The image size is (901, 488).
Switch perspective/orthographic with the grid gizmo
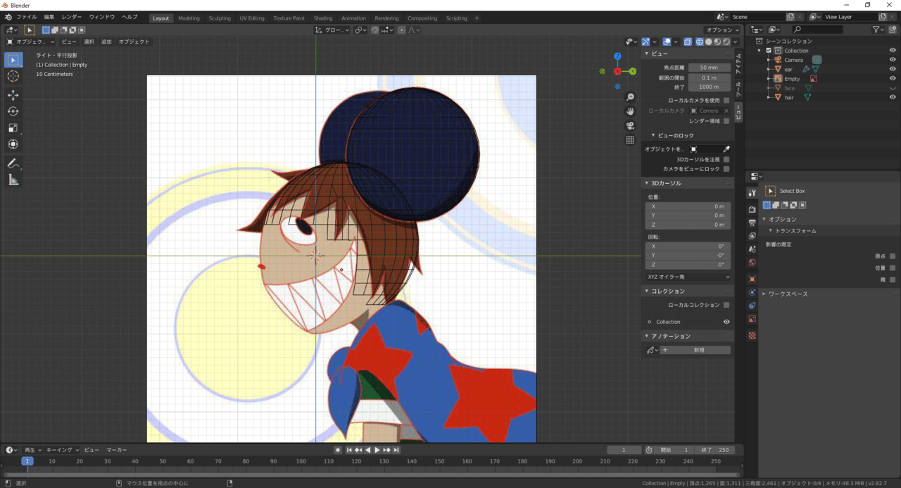pos(630,139)
